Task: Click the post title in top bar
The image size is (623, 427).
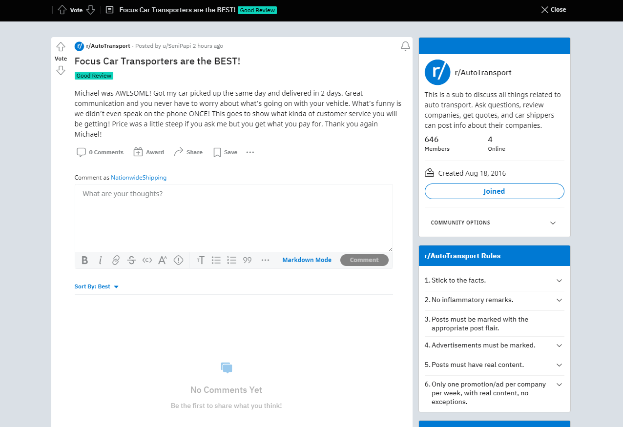Action: [x=177, y=10]
